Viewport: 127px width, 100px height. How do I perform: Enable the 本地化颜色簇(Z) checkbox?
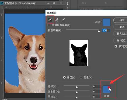pyautogui.click(x=49, y=25)
